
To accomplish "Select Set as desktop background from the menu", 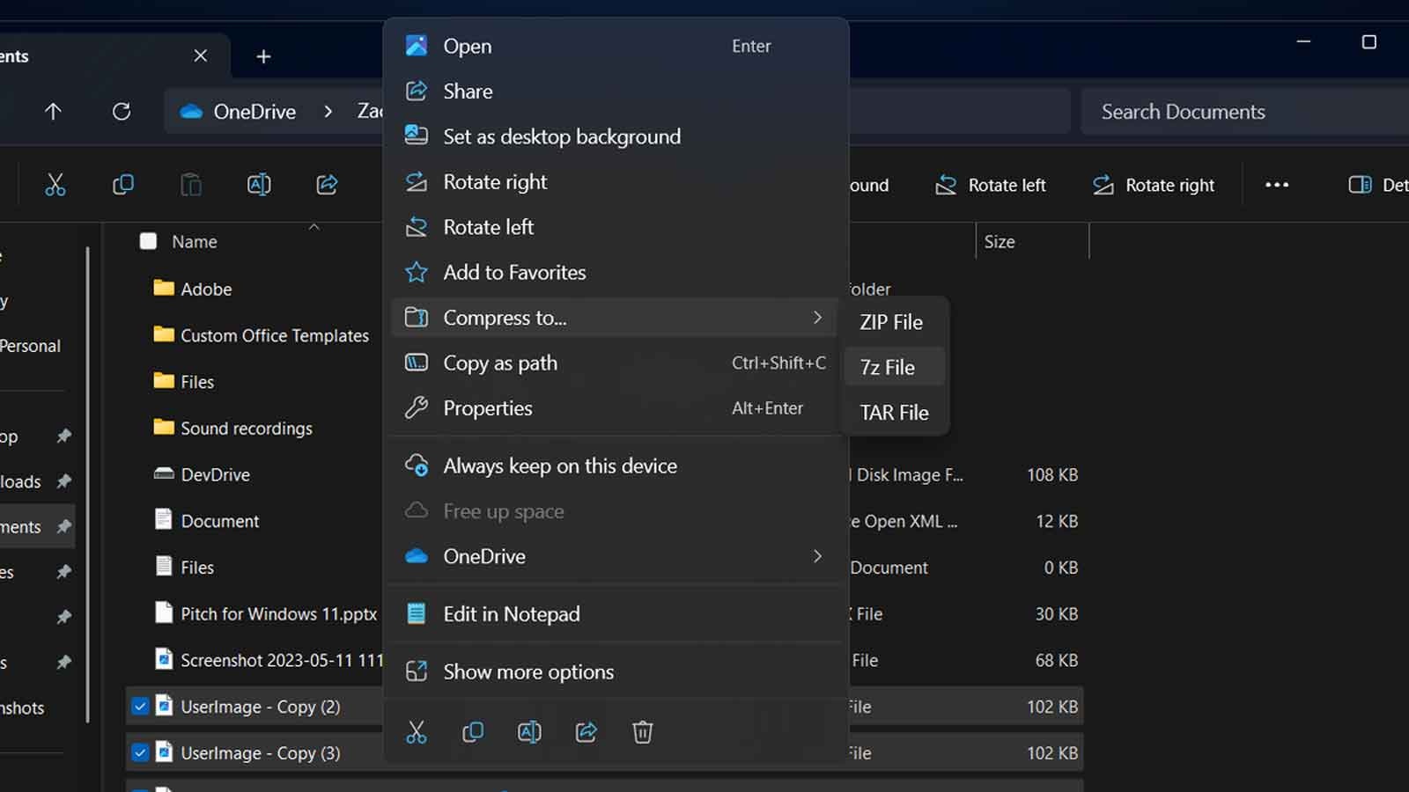I will (561, 136).
